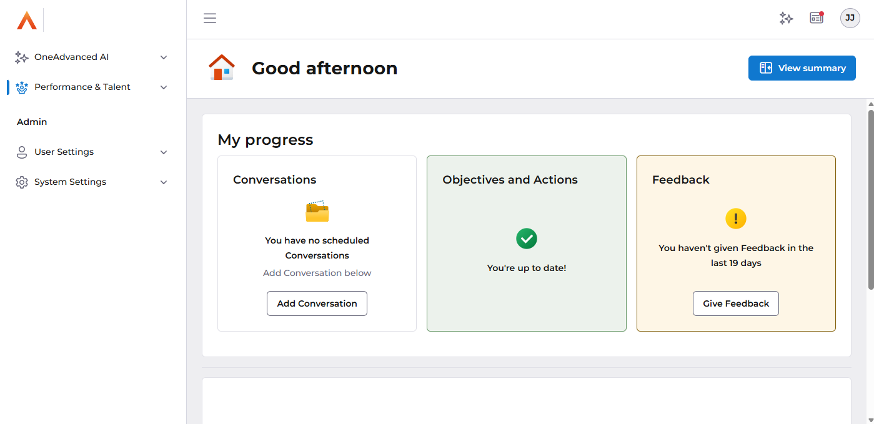Click the System Settings gear icon
The width and height of the screenshot is (874, 424).
pyautogui.click(x=22, y=182)
